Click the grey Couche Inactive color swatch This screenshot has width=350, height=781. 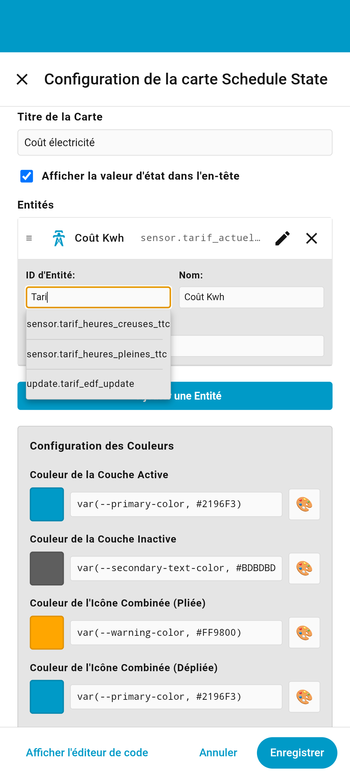click(x=47, y=568)
